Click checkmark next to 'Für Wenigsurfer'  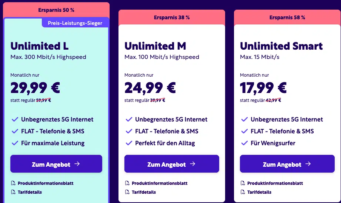tap(244, 143)
